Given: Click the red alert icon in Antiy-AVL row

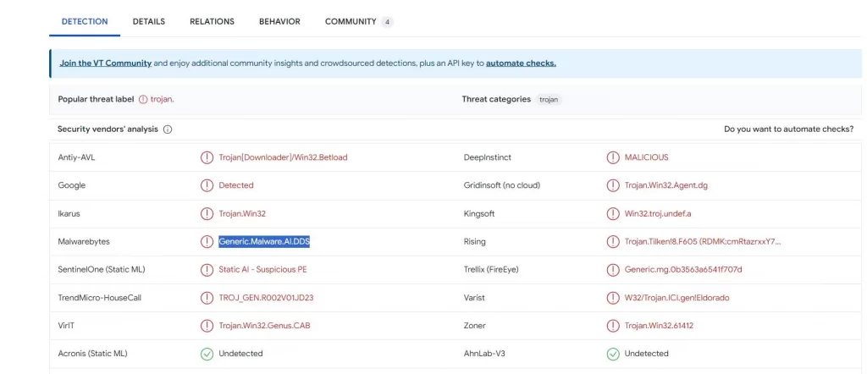Looking at the screenshot, I should 207,157.
